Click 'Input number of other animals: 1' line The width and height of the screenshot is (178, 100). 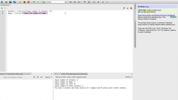(69, 86)
